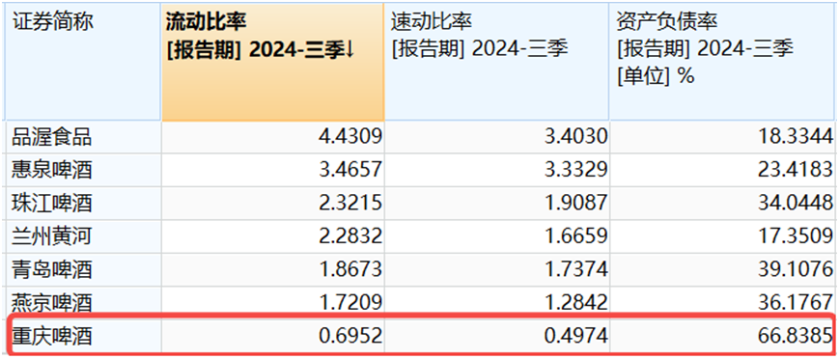Click the 兰州黄河 security name
Screen dimensions: 839x359
coord(52,236)
